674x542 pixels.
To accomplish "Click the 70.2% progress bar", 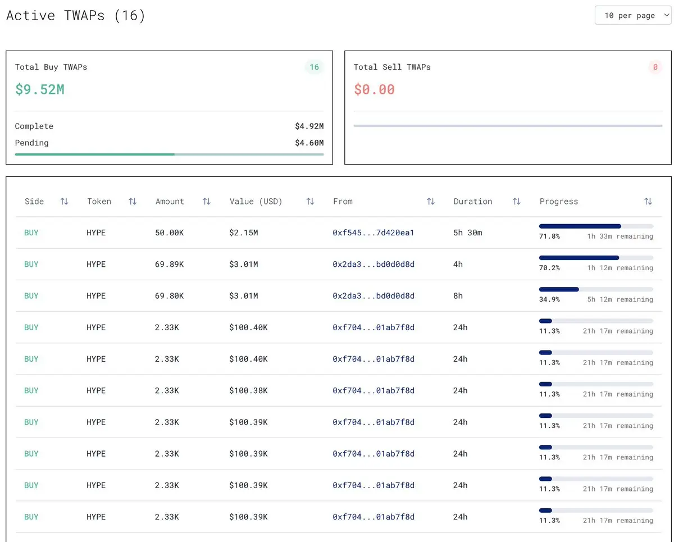I will coord(596,258).
